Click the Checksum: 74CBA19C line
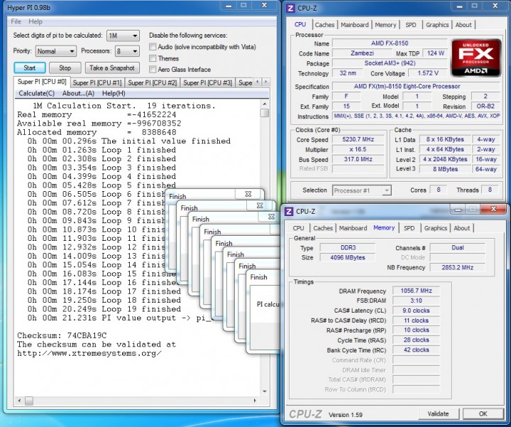Screen dimensions: 511x427 pyautogui.click(x=62, y=335)
